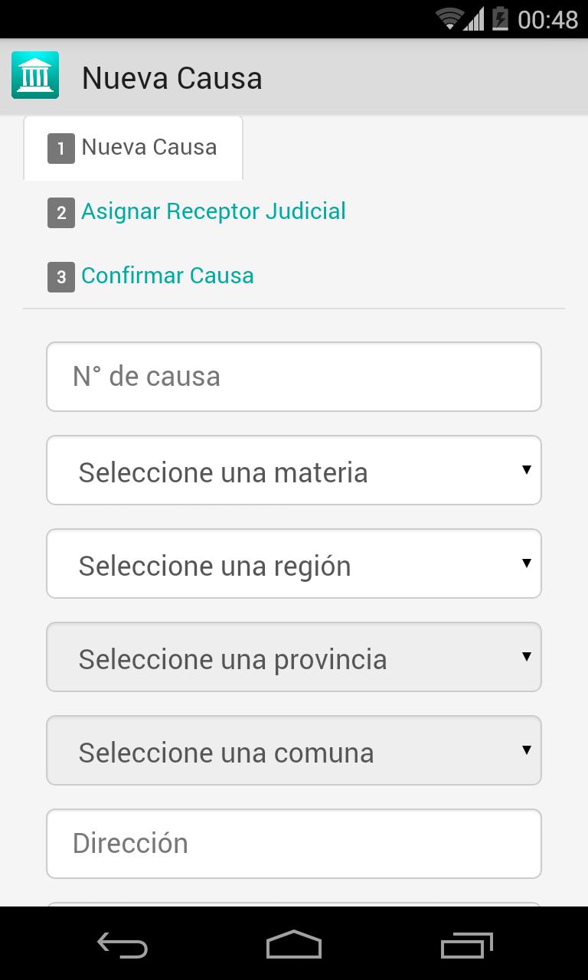The width and height of the screenshot is (588, 980).
Task: Click inside the 'N° de causa' field
Action: pos(293,376)
